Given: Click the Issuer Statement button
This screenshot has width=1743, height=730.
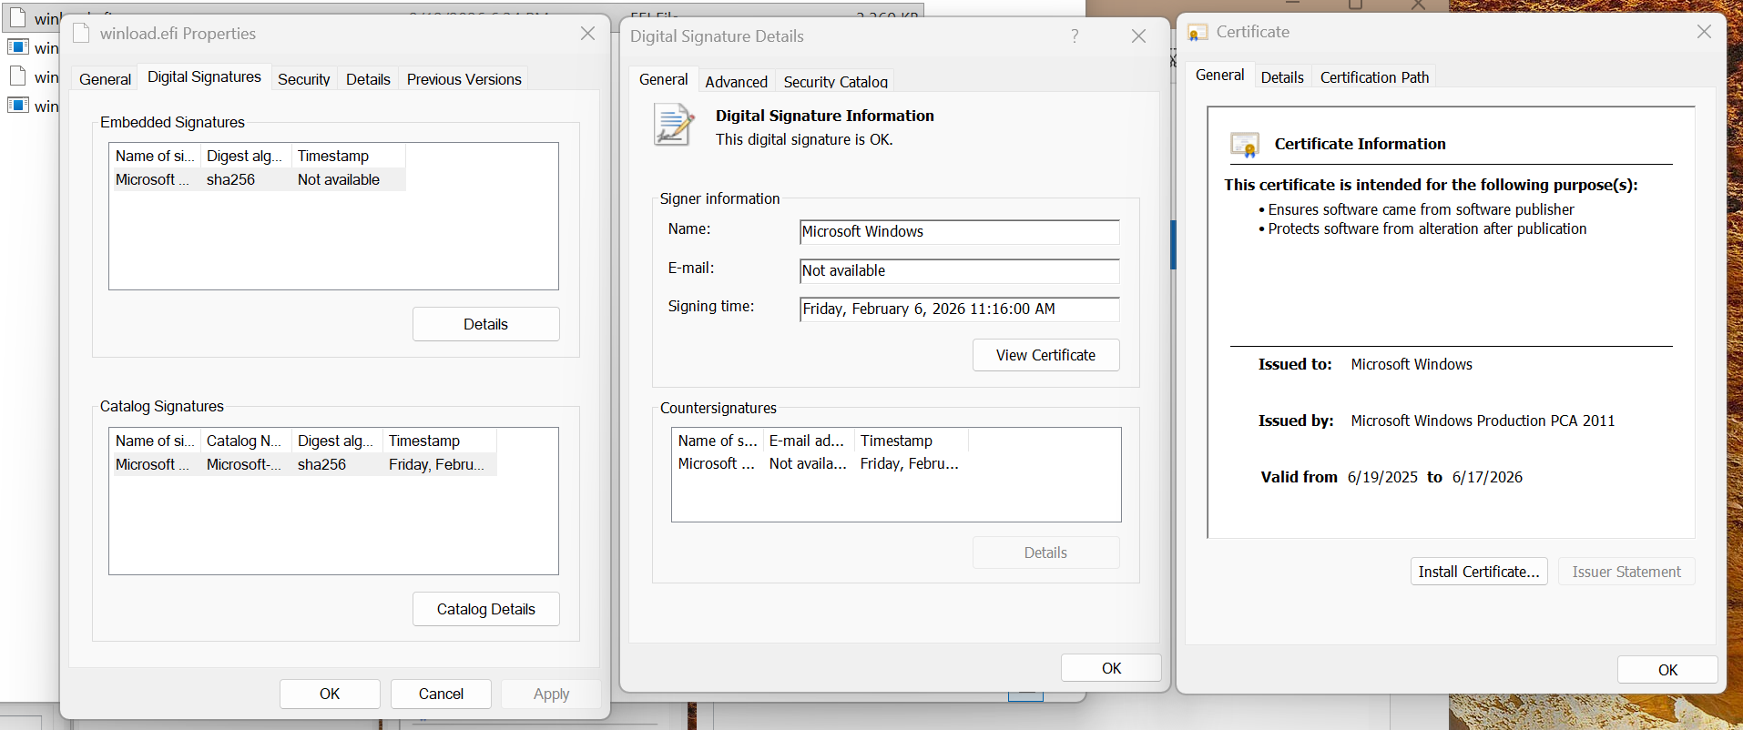Looking at the screenshot, I should point(1626,572).
